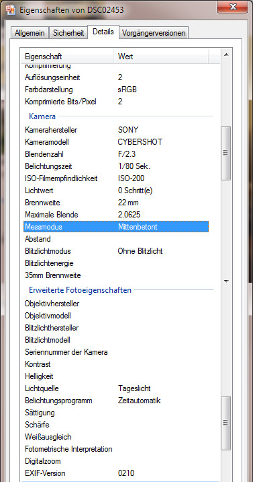This screenshot has height=482, width=253.
Task: Click the Erweiterte Fotoeigenschaften heading
Action: [x=81, y=290]
